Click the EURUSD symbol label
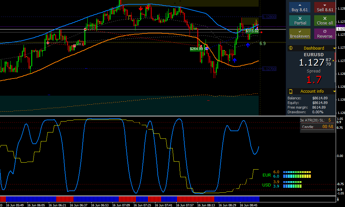Image resolution: width=345 pixels, height=207 pixels. [314, 55]
